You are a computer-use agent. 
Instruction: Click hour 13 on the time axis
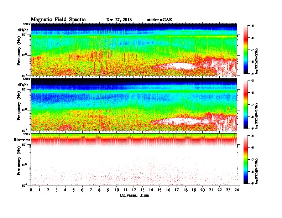[142, 190]
